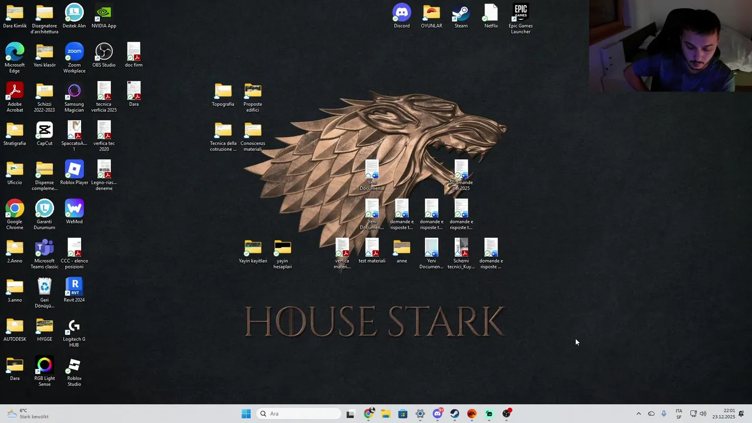This screenshot has height=423, width=752.
Task: Open the anne folder
Action: click(402, 251)
